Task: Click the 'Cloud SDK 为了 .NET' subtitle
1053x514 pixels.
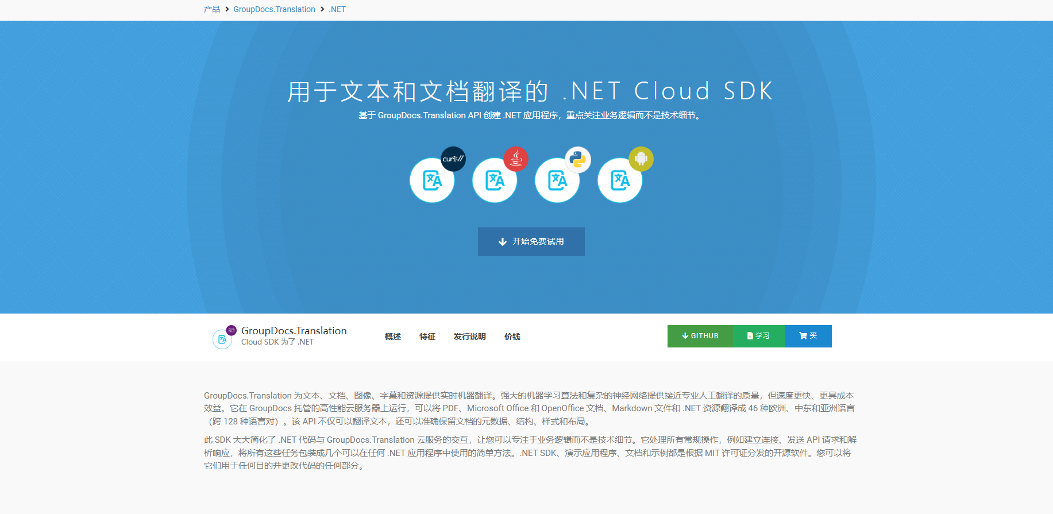Action: click(x=277, y=342)
